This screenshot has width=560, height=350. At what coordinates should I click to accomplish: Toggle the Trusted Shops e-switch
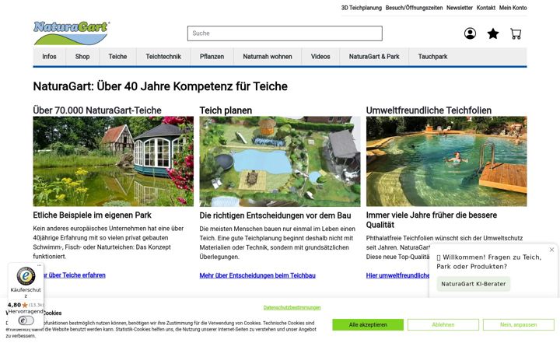click(x=26, y=320)
